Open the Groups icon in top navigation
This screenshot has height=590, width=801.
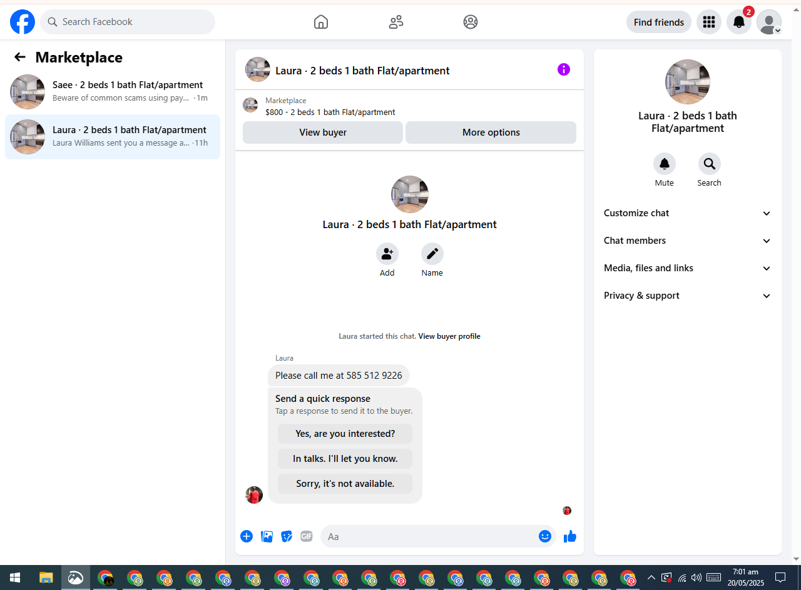(471, 22)
